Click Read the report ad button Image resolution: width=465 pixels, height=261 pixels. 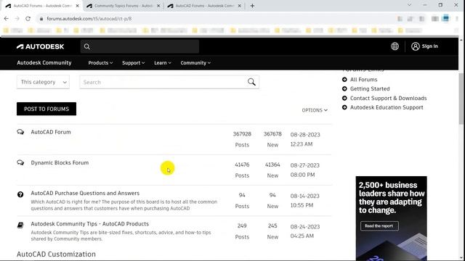click(x=379, y=226)
